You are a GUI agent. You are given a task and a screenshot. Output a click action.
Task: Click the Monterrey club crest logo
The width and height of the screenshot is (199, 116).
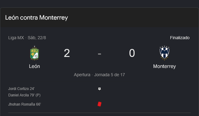(165, 53)
